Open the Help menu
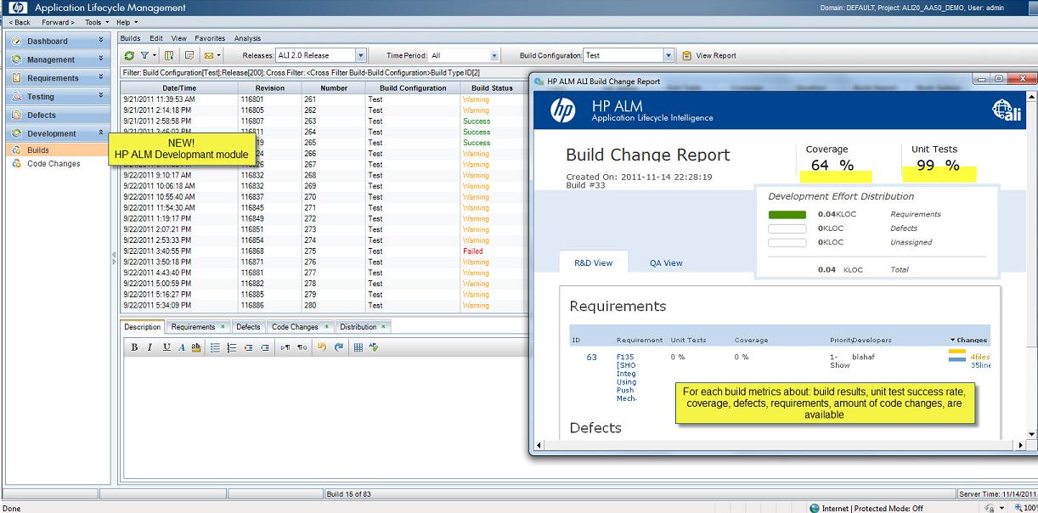 127,22
